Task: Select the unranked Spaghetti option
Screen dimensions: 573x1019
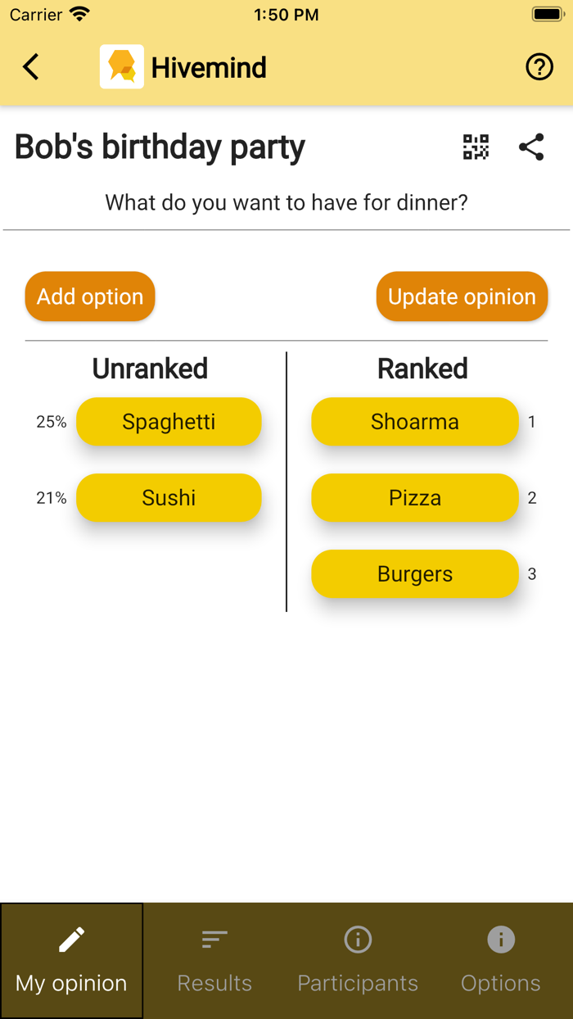Action: tap(169, 422)
